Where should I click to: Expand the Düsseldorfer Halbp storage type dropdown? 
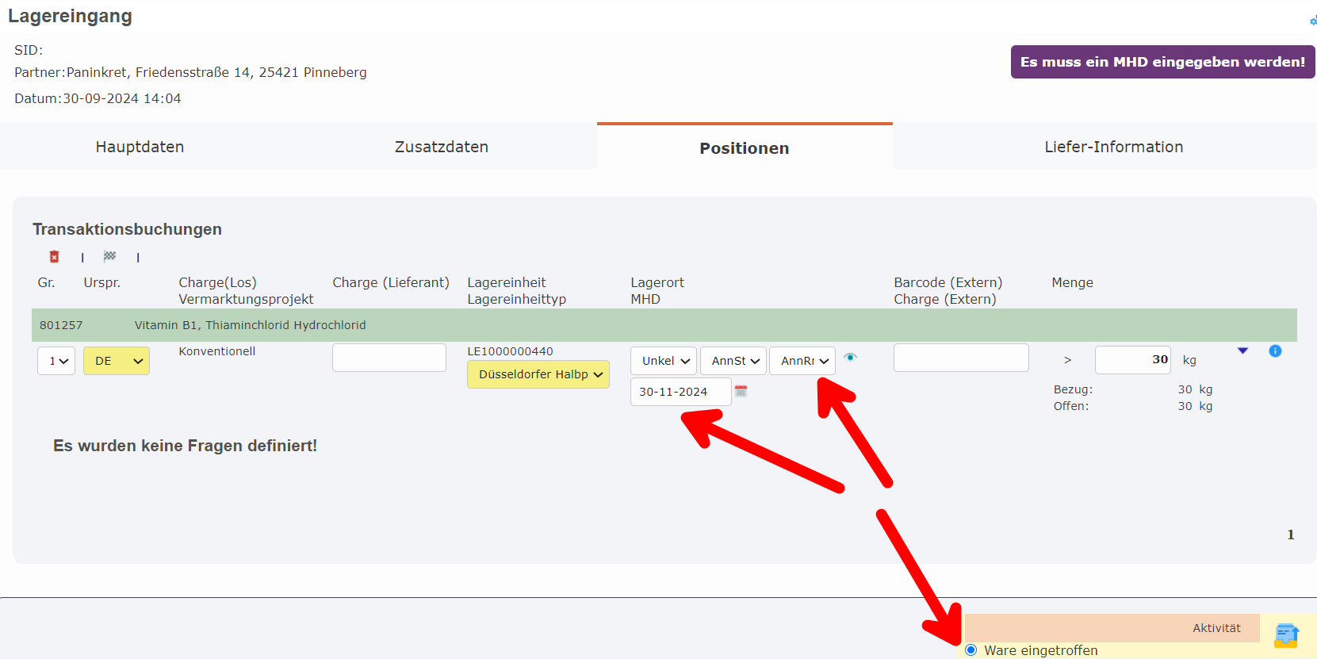point(538,374)
